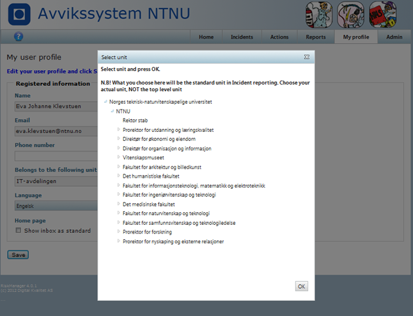Image resolution: width=413 pixels, height=316 pixels.
Task: Expand Prorektor for forskning node
Action: coord(119,231)
